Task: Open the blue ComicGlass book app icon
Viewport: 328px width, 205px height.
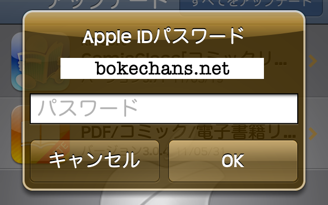Action: pos(40,61)
